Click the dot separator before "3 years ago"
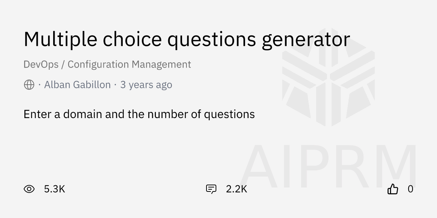Viewport: 437px width, 218px height. [x=115, y=85]
